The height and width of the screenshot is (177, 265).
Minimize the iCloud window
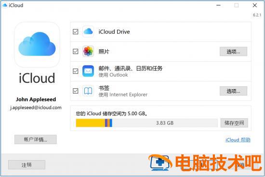coord(218,5)
